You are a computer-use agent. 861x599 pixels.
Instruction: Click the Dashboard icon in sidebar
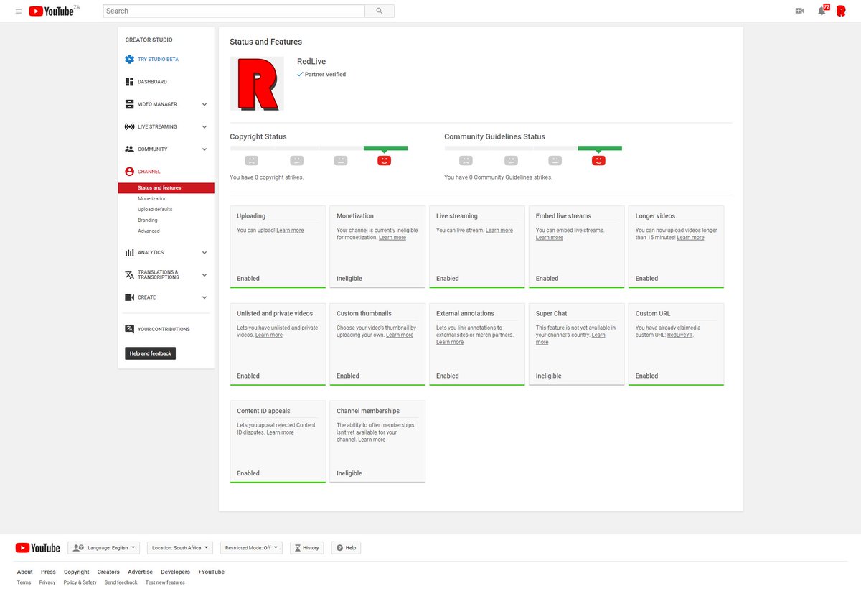pos(129,82)
